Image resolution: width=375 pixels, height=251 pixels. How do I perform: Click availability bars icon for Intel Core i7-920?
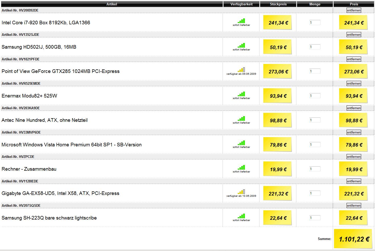(x=241, y=21)
